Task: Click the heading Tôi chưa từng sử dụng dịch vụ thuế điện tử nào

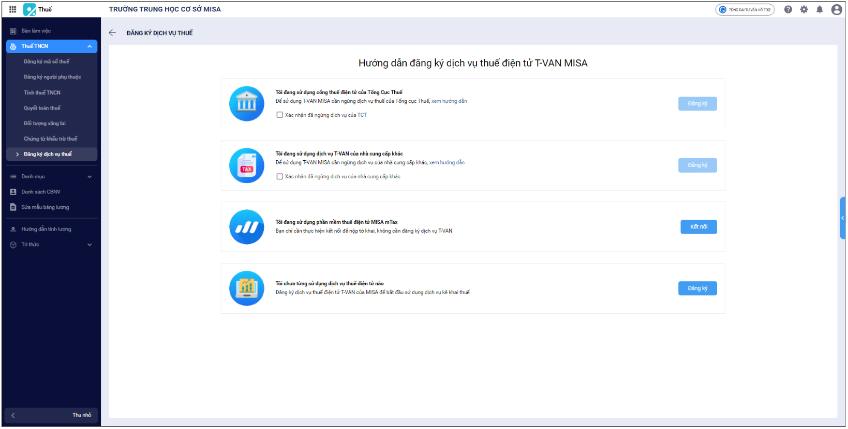Action: tap(330, 284)
